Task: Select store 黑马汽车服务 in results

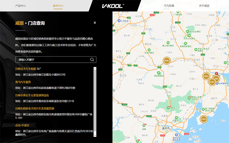Action: [23, 82]
